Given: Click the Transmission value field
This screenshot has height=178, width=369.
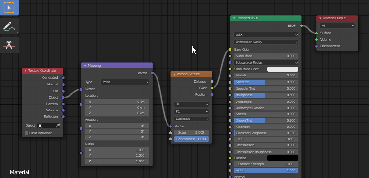Looking at the screenshot, I should click(x=266, y=145).
